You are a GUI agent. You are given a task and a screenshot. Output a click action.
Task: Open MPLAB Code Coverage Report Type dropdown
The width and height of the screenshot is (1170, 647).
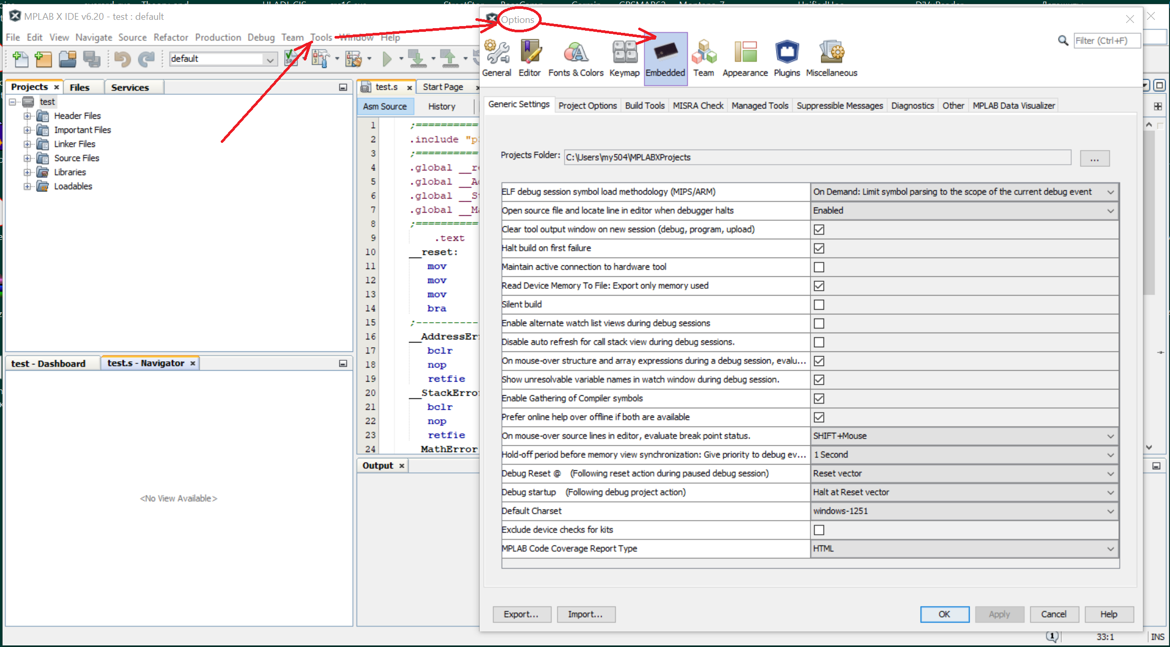pos(964,548)
